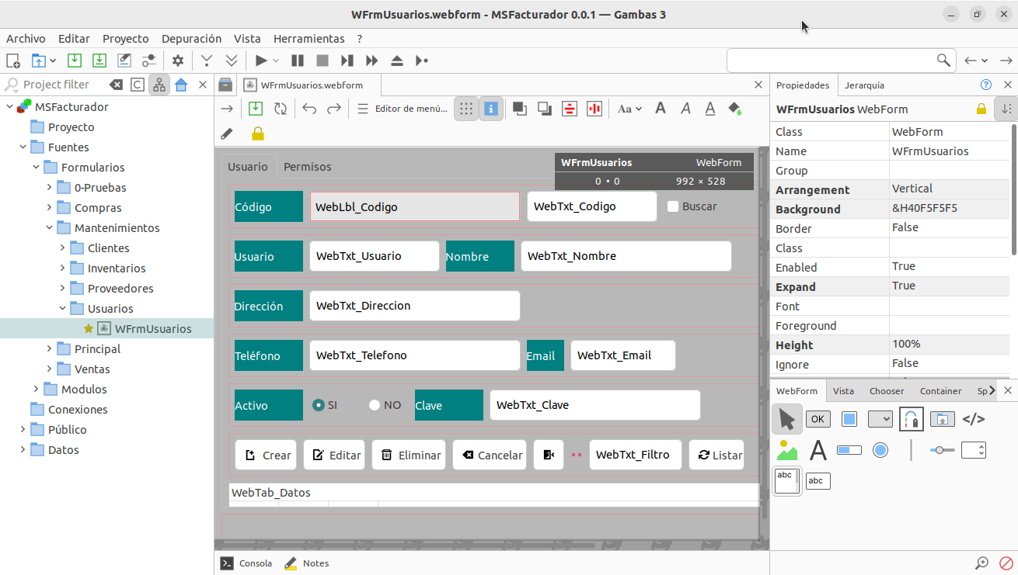Select the pointer arrow tool in toolbox
This screenshot has height=575, width=1018.
tap(787, 419)
